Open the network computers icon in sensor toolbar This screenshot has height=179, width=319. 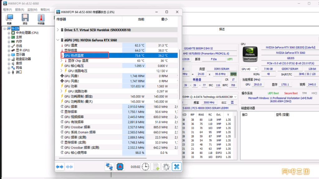click(109, 167)
